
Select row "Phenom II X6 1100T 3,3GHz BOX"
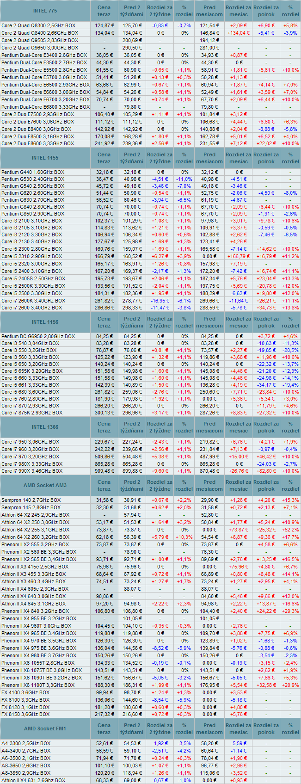tap(150, 685)
